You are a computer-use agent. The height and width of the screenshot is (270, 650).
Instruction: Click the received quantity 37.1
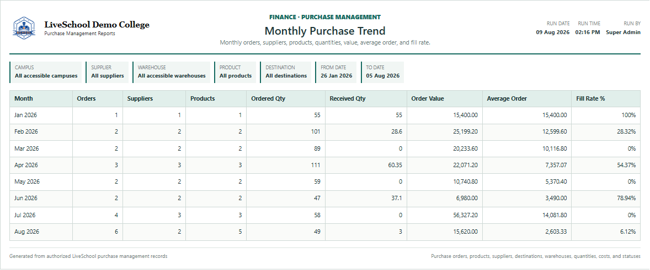pyautogui.click(x=397, y=199)
